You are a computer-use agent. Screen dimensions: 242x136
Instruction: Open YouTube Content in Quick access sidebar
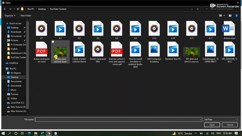coord(17,57)
